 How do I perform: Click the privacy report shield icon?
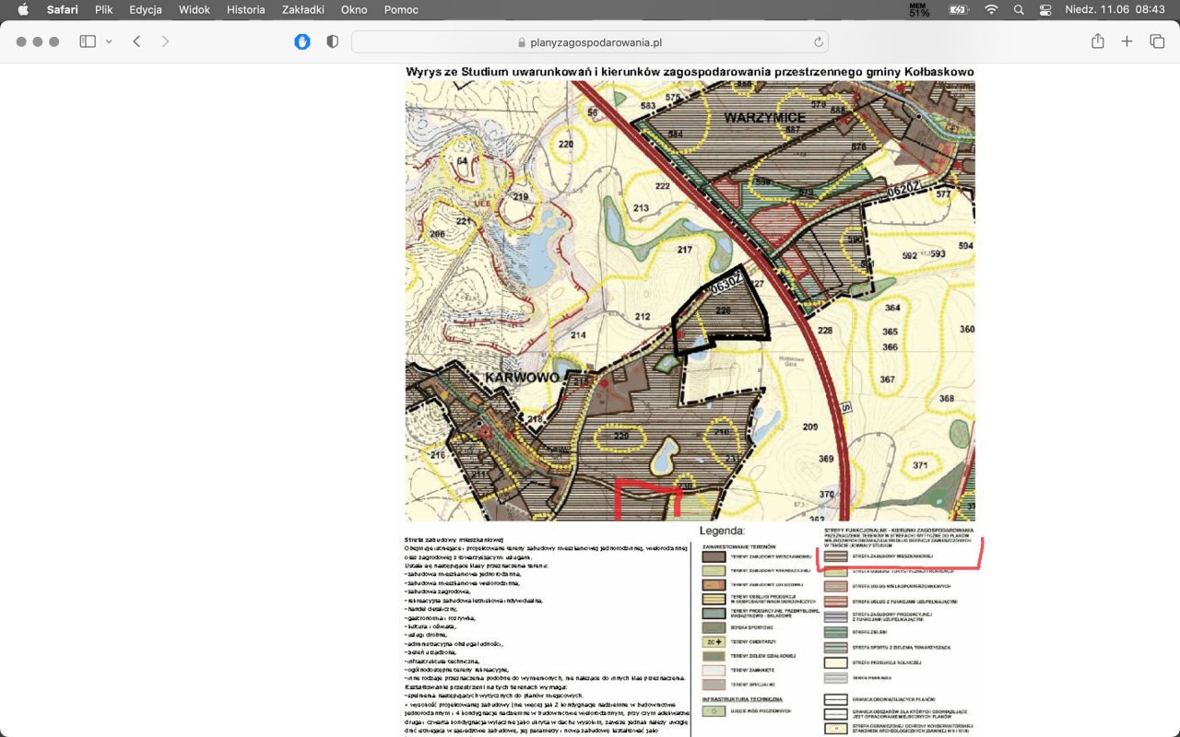(x=332, y=41)
